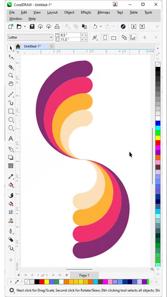The image size is (167, 297).
Task: Open the Bitmaps menu
Action: coord(103,12)
